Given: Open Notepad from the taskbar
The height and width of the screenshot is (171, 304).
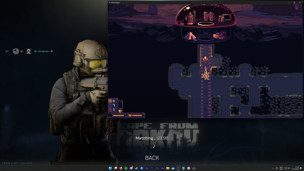Looking at the screenshot, I should 183,168.
